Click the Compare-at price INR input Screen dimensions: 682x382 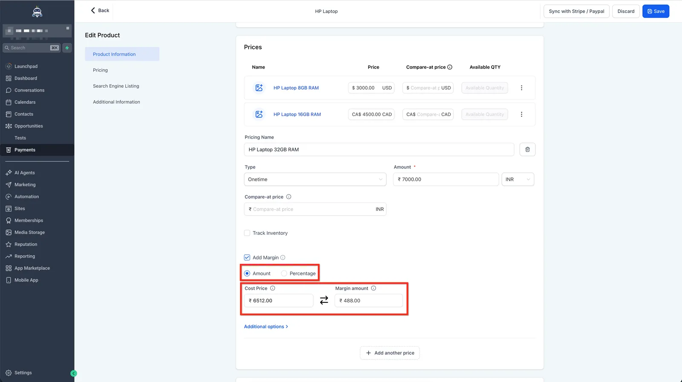(315, 209)
